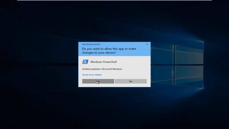The image size is (229, 129).
Task: Open the Show more details link
Action: (x=92, y=75)
